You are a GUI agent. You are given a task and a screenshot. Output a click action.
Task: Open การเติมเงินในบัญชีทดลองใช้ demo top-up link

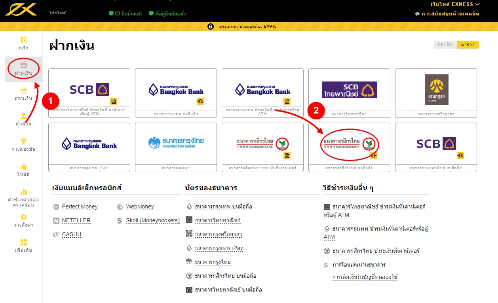coord(365,277)
